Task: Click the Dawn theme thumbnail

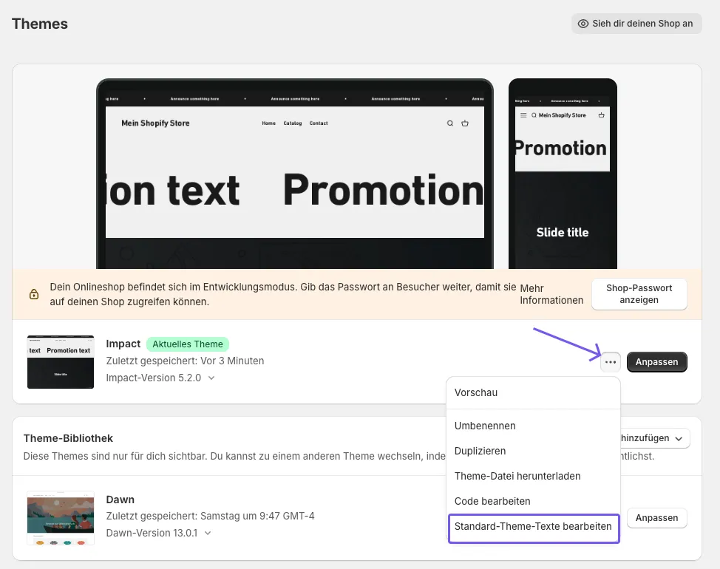Action: pos(61,518)
